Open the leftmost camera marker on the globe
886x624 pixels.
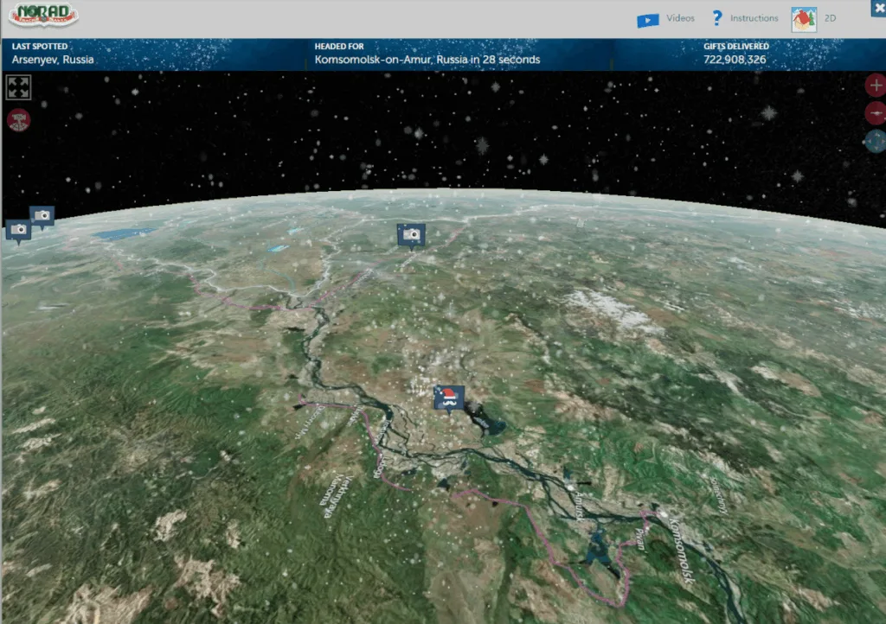pos(18,229)
